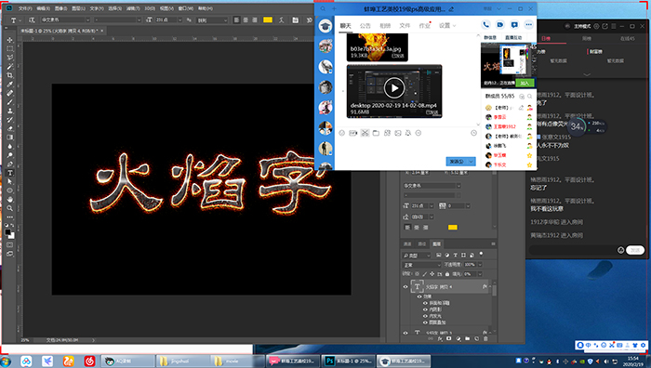Click yellow color swatch in character panel
This screenshot has width=651, height=368.
(x=453, y=228)
